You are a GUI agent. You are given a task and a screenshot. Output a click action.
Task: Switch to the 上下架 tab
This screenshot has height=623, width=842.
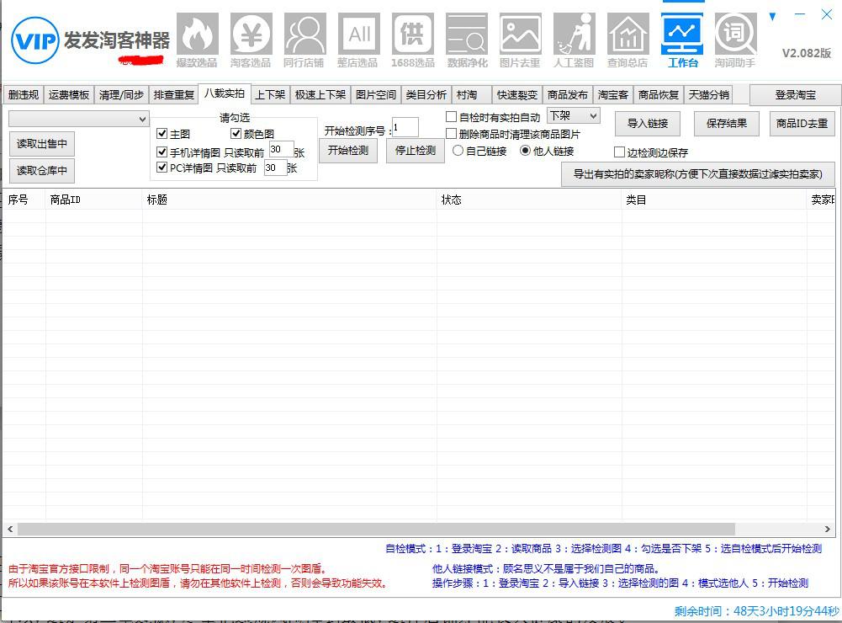click(269, 94)
